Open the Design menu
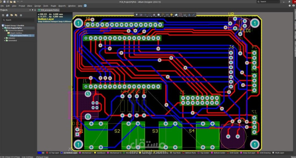This screenshot has width=296, height=158. (38, 6)
